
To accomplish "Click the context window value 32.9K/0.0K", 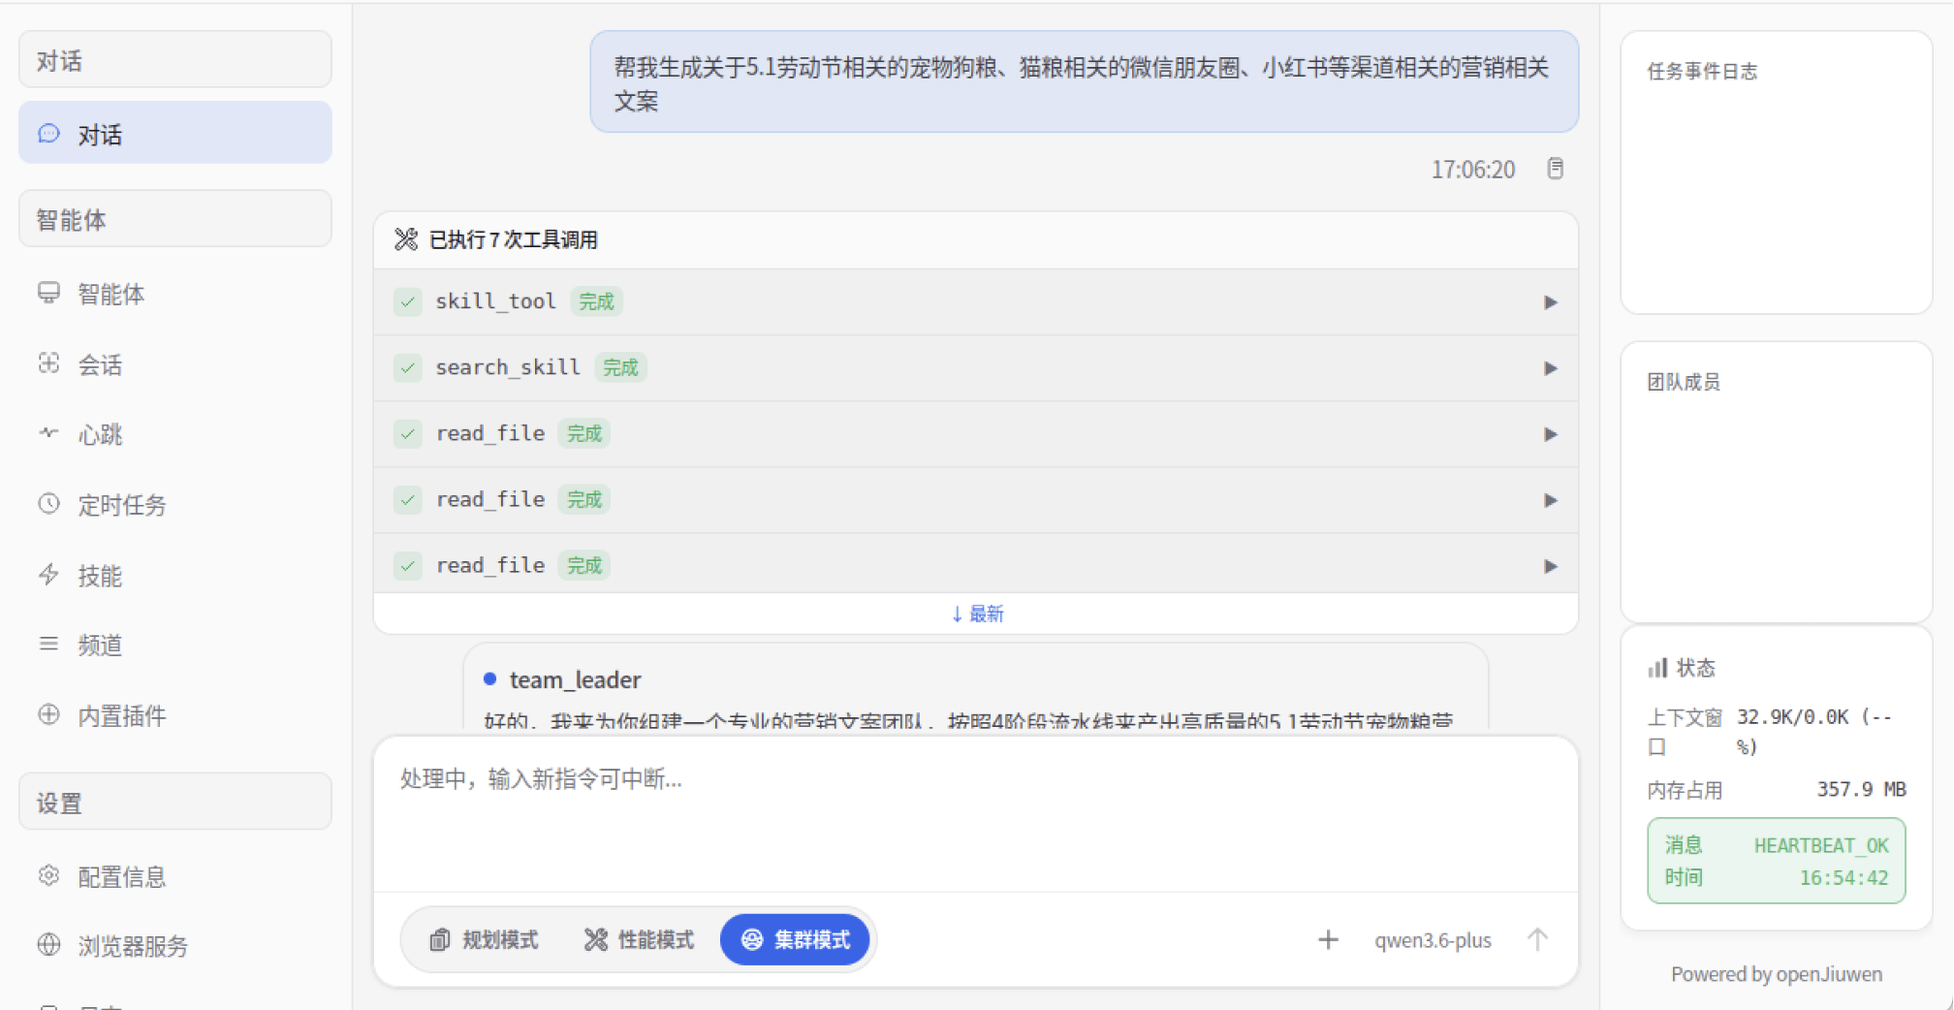I will pyautogui.click(x=1815, y=731).
